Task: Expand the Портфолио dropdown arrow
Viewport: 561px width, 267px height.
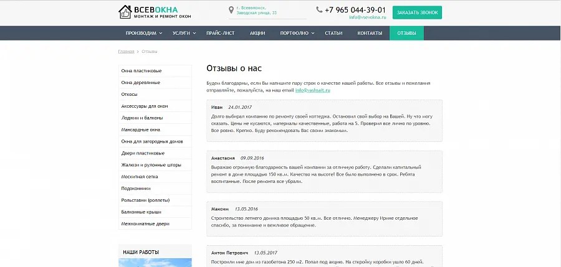Action: pyautogui.click(x=313, y=33)
